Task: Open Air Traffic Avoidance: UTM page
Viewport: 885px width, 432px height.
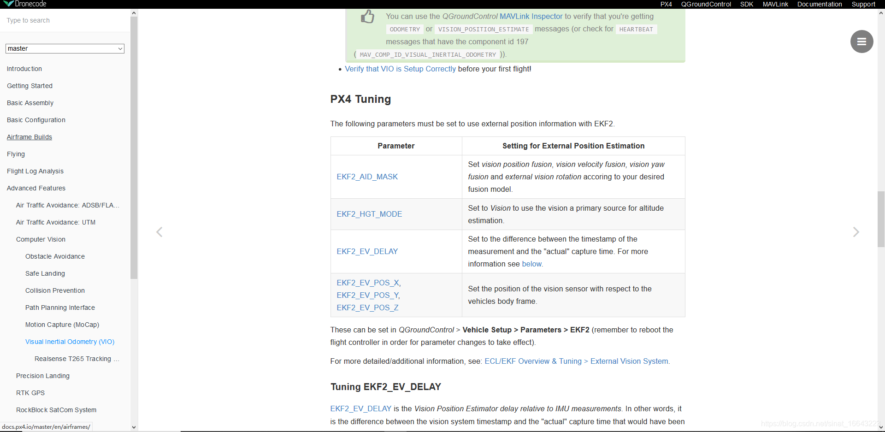Action: pyautogui.click(x=56, y=222)
